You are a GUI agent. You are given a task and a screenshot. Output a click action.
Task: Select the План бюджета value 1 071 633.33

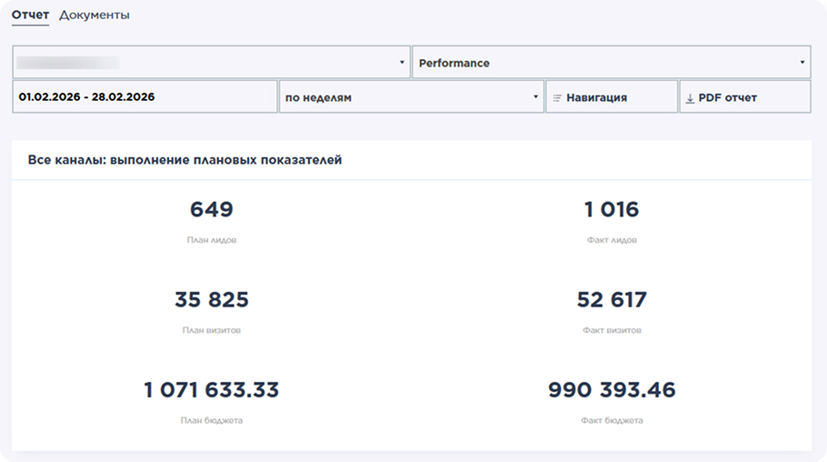point(212,390)
